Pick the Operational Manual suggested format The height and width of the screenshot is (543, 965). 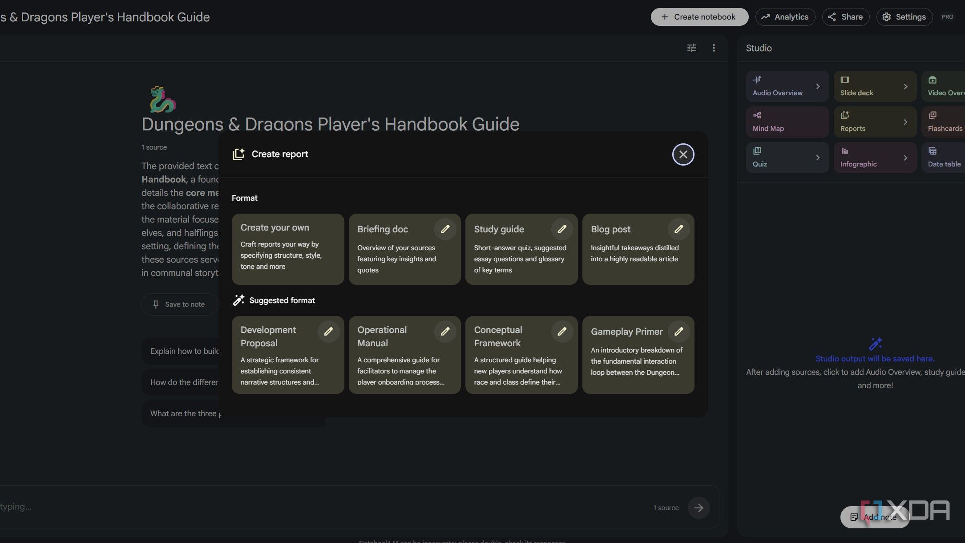404,355
